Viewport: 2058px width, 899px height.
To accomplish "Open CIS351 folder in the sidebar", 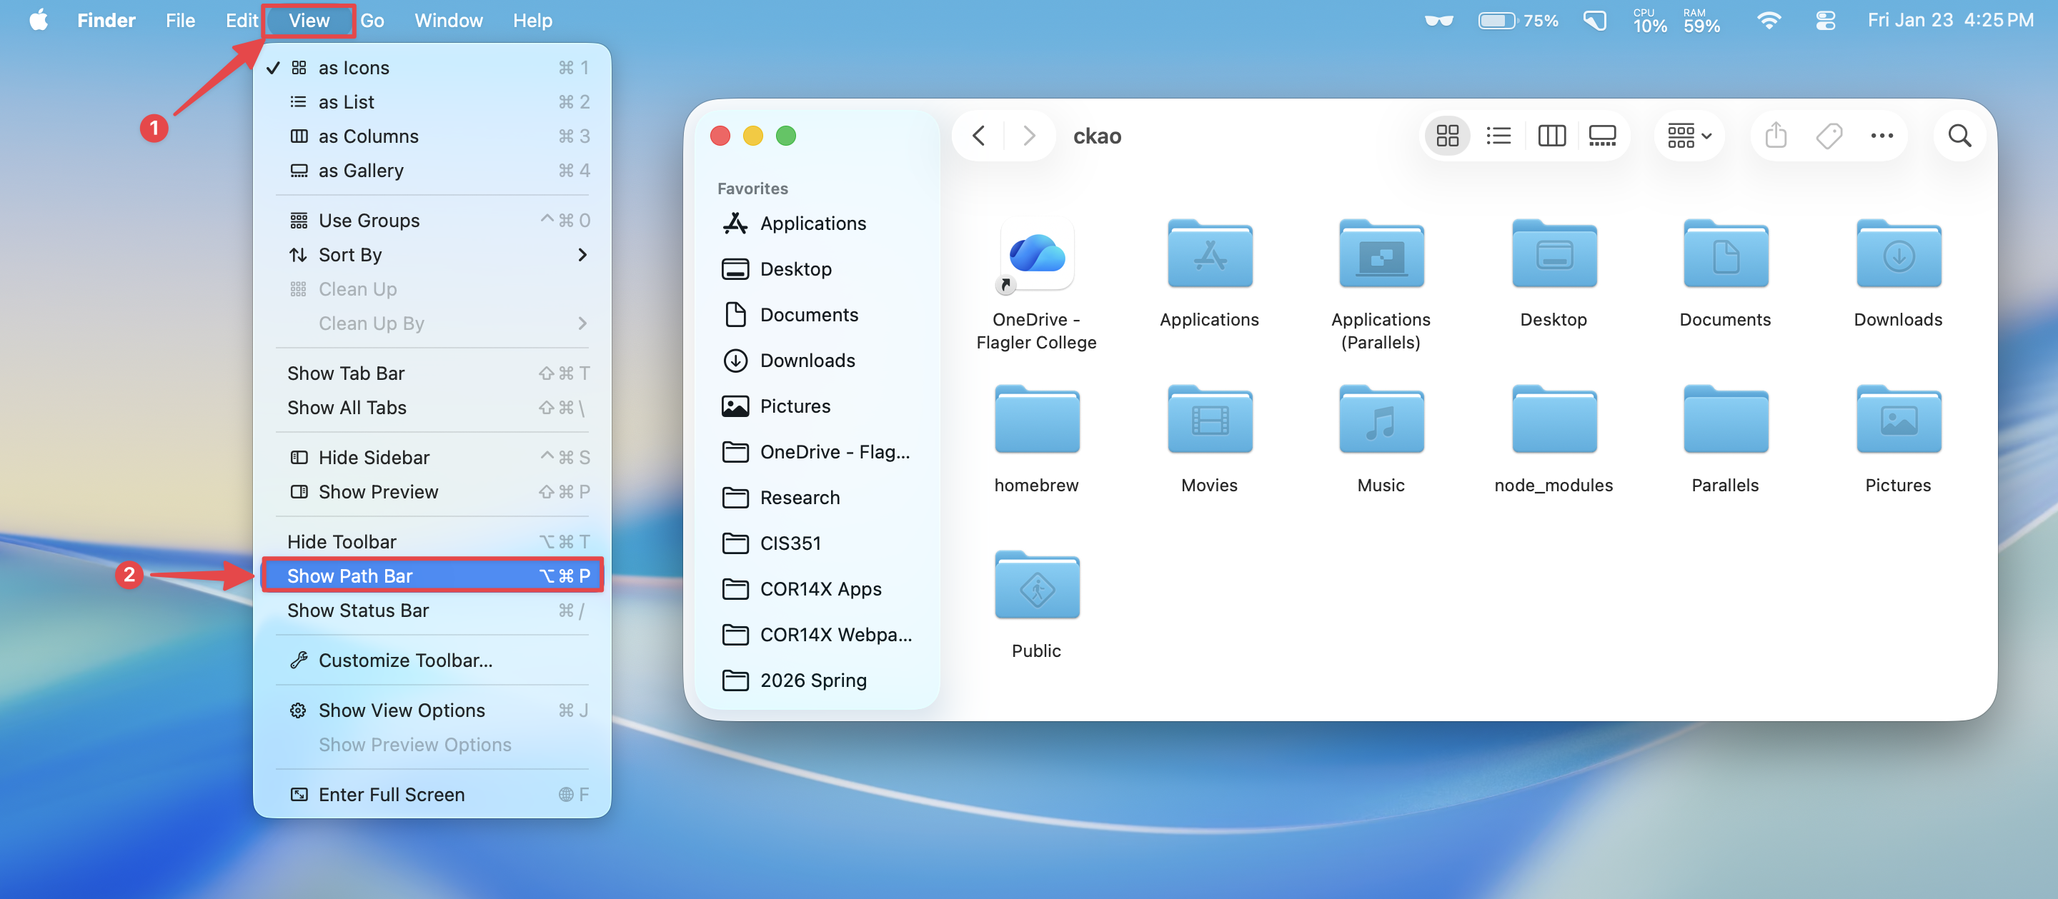I will [817, 543].
